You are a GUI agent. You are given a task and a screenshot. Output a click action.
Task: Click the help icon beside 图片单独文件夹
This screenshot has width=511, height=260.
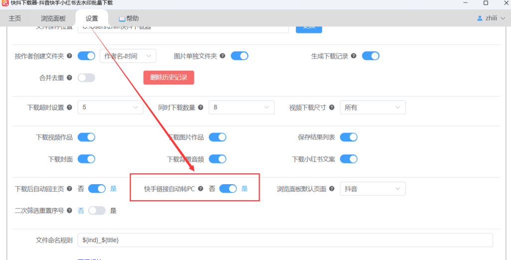coord(223,56)
